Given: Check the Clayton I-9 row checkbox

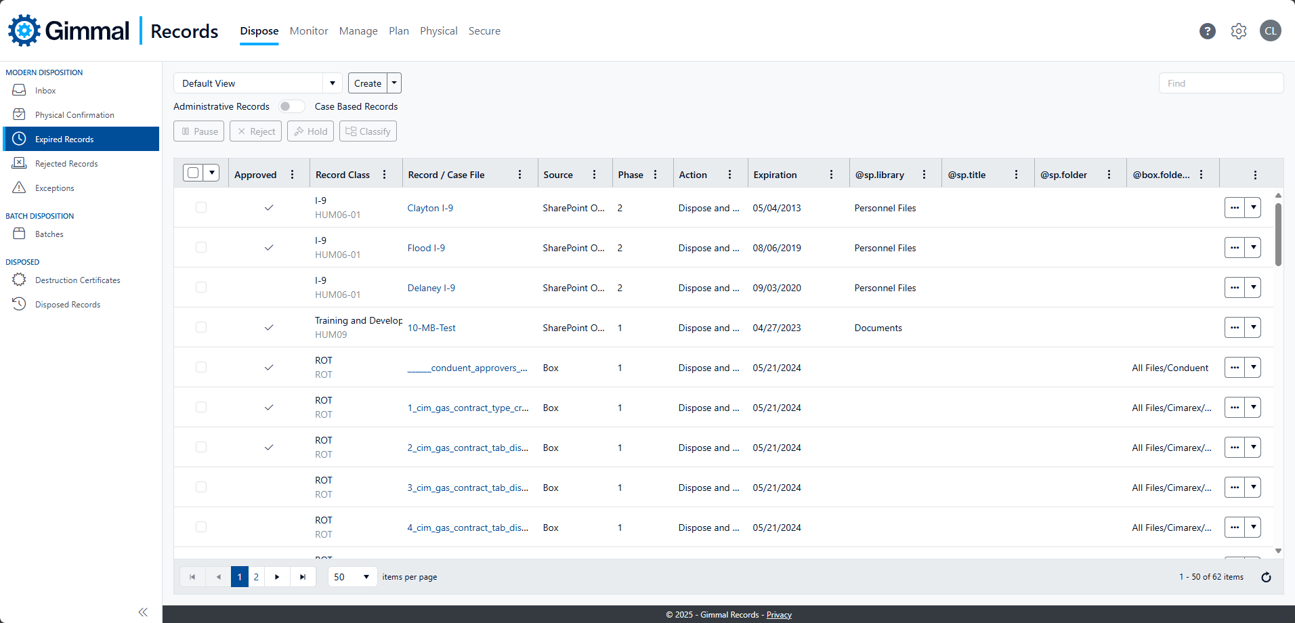Looking at the screenshot, I should coord(201,208).
